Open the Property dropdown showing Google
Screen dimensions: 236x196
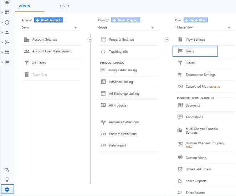126,28
